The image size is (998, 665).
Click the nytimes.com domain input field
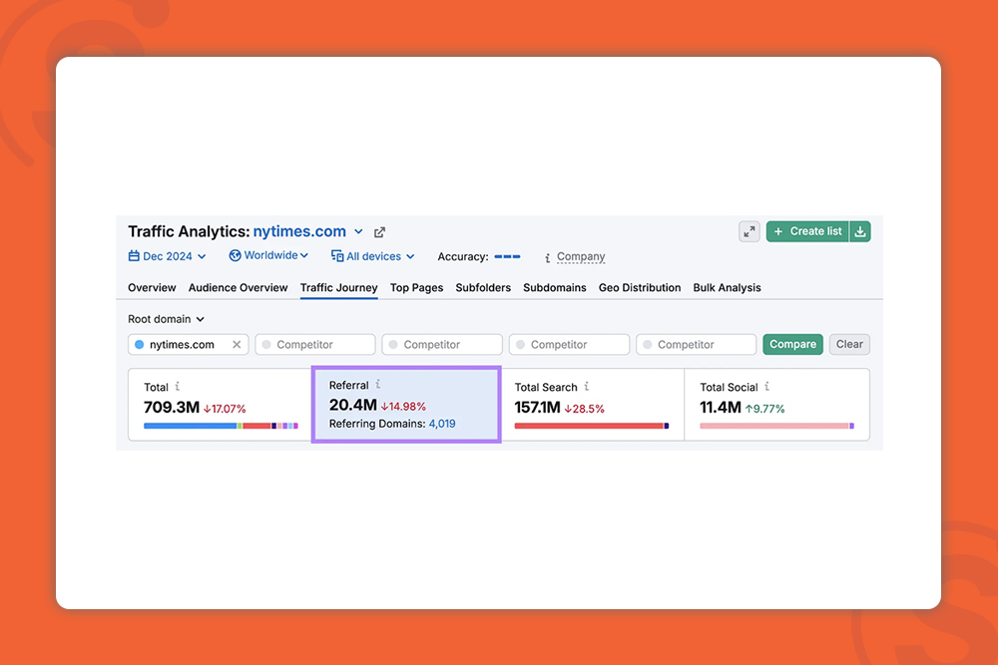(188, 345)
